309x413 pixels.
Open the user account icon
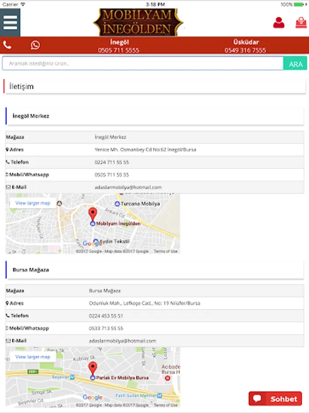278,22
